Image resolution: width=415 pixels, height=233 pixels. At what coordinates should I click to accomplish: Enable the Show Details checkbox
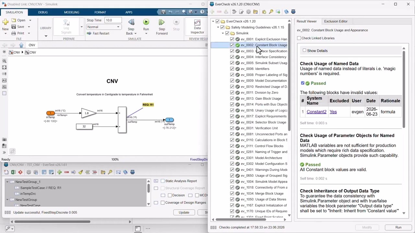(304, 50)
